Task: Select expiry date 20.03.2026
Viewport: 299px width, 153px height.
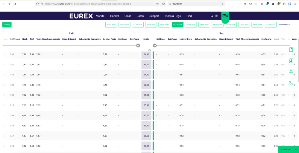Action: pyautogui.click(x=191, y=25)
